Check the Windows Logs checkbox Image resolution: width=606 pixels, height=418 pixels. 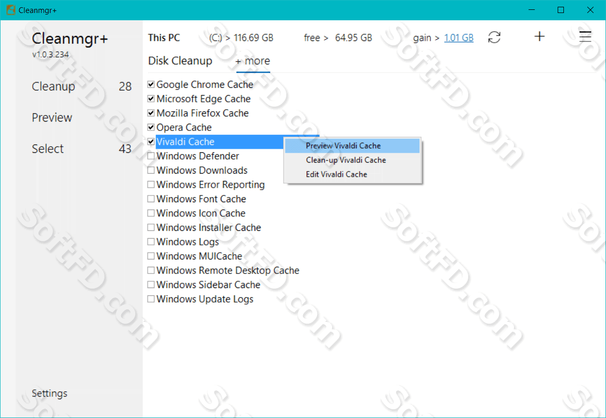(151, 242)
